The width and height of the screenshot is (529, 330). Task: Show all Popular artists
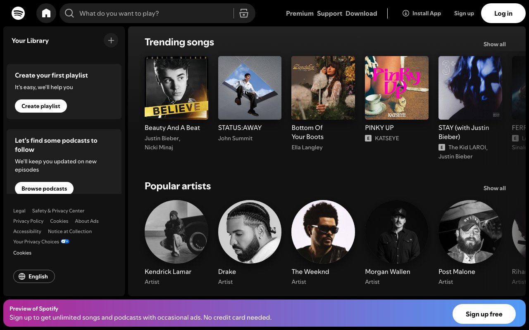tap(494, 188)
